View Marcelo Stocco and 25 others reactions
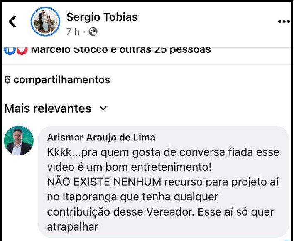294x241 pixels. (121, 49)
